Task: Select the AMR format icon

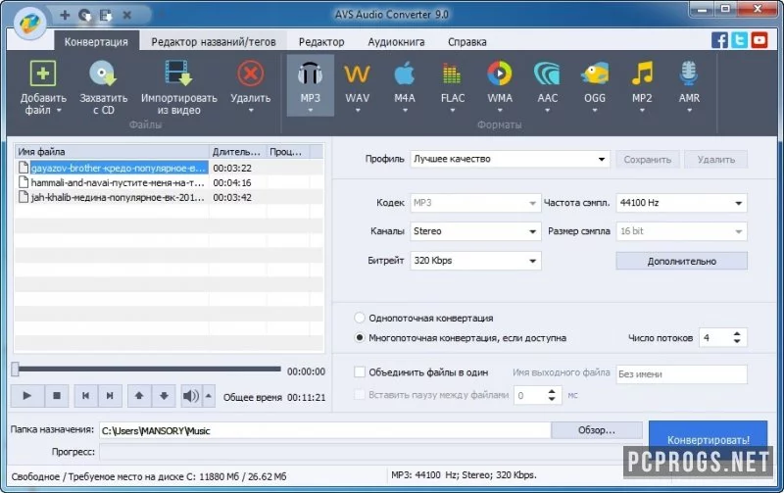Action: [x=689, y=74]
